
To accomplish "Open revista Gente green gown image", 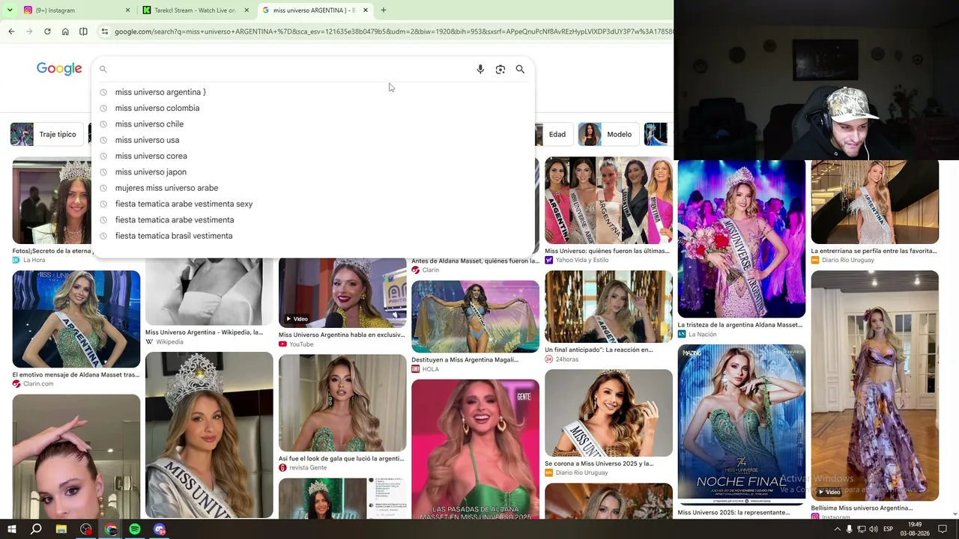I will (x=342, y=403).
